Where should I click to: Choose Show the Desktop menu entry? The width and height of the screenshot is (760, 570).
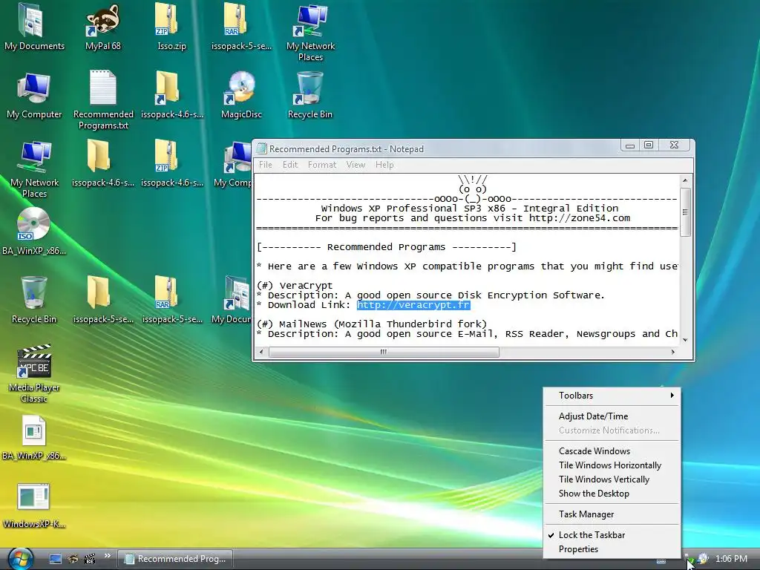612,493
